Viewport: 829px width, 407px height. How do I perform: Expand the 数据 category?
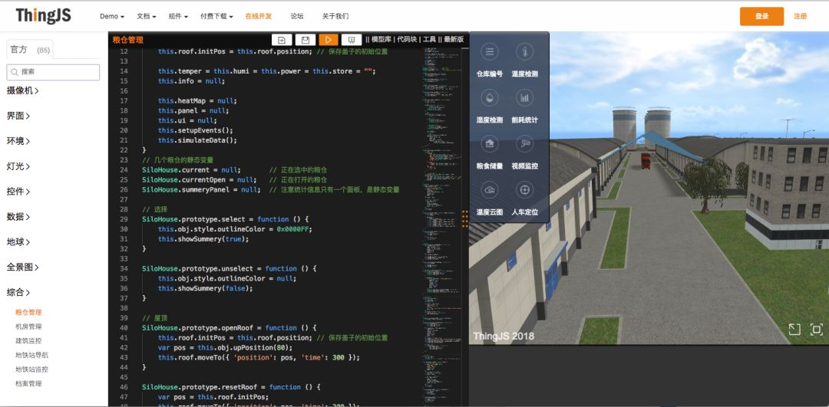18,216
